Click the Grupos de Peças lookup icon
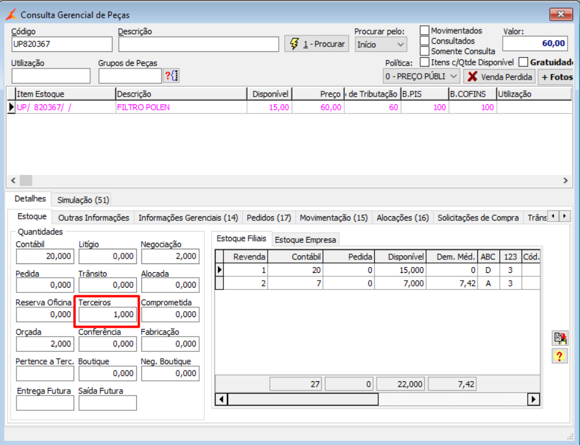Viewport: 580px width, 445px height. pos(172,76)
